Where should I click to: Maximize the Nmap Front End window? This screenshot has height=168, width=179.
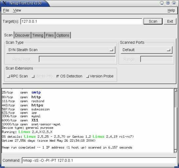(168, 3)
